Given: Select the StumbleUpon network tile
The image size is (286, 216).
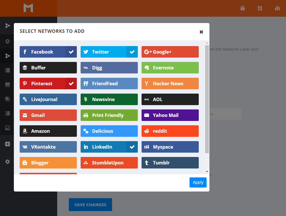Looking at the screenshot, I should tap(109, 163).
